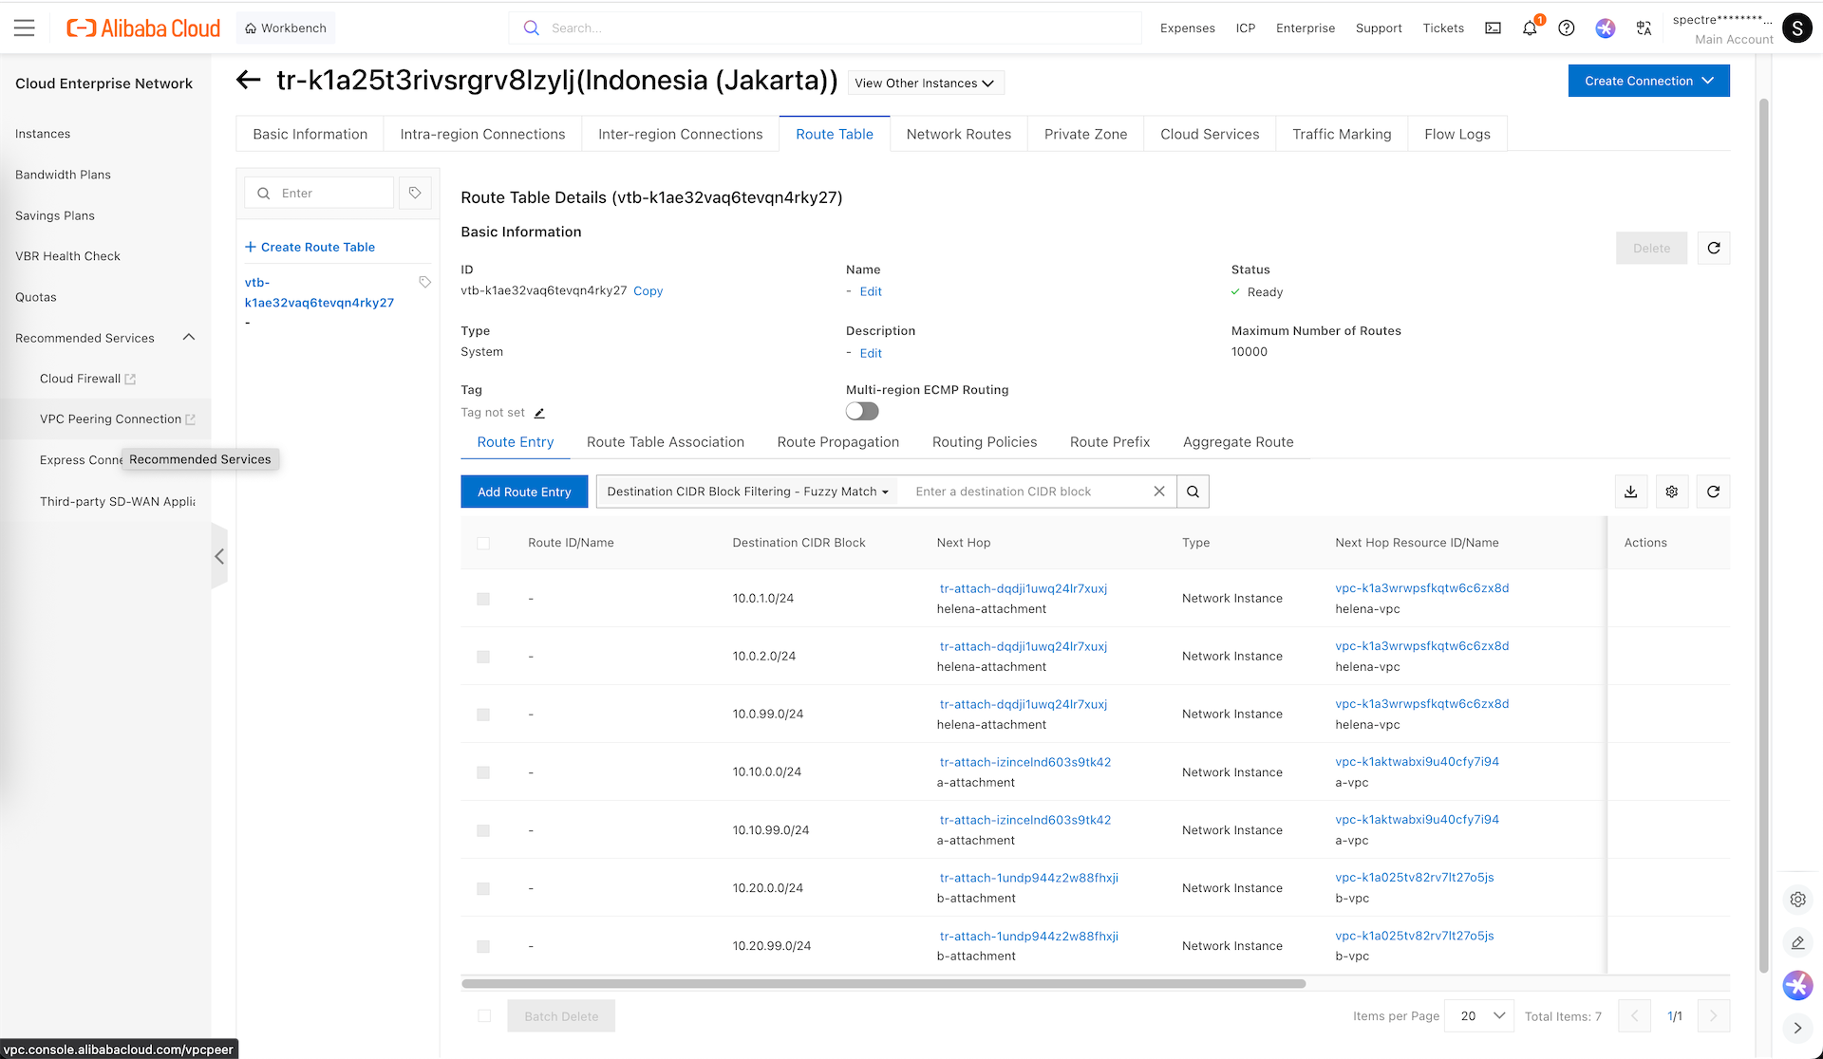Image resolution: width=1823 pixels, height=1059 pixels.
Task: Click the back arrow beside instance title
Action: click(x=249, y=81)
